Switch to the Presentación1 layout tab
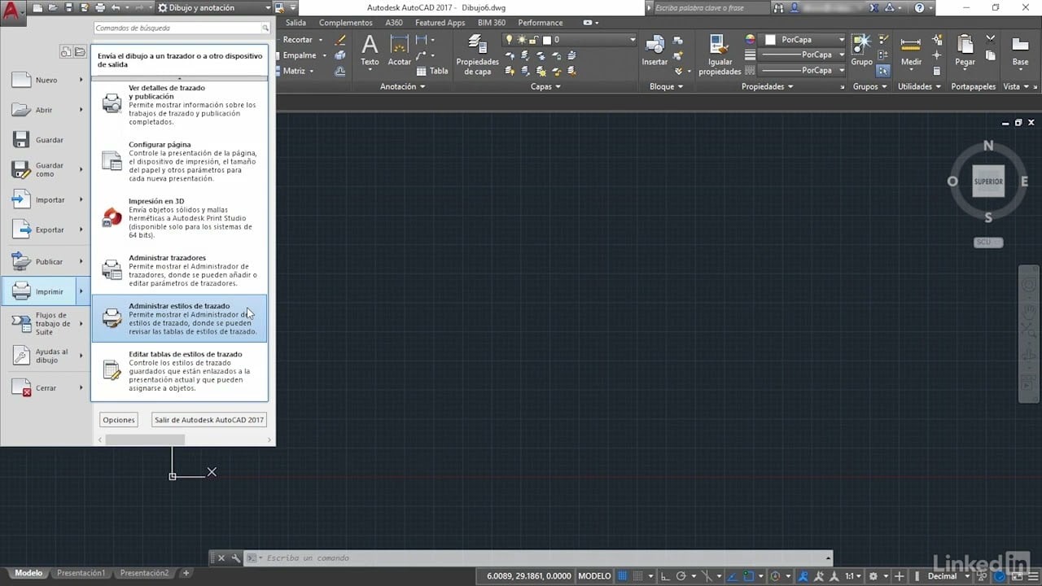Screen dimensions: 1042x586 pyautogui.click(x=81, y=572)
